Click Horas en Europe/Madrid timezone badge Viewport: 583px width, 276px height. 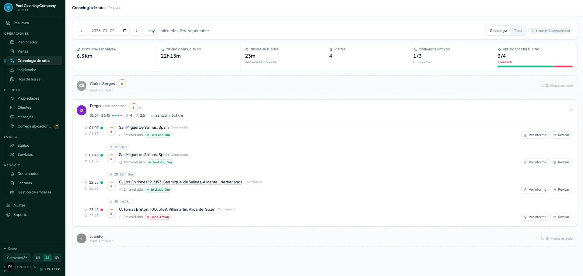(550, 31)
